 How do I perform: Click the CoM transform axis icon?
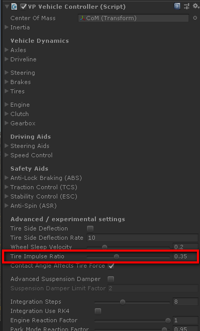click(x=82, y=18)
